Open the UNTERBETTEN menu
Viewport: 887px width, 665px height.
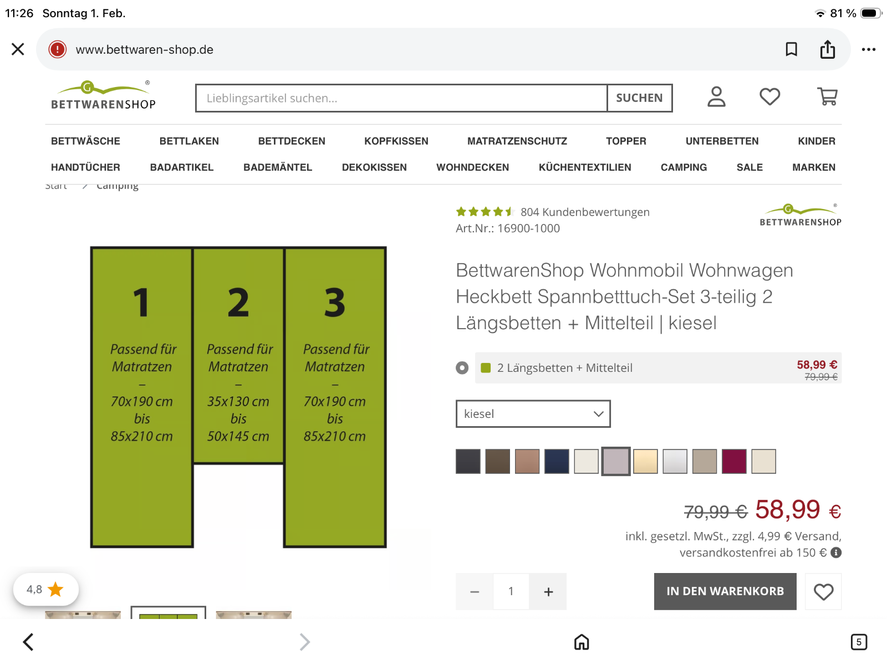coord(722,141)
